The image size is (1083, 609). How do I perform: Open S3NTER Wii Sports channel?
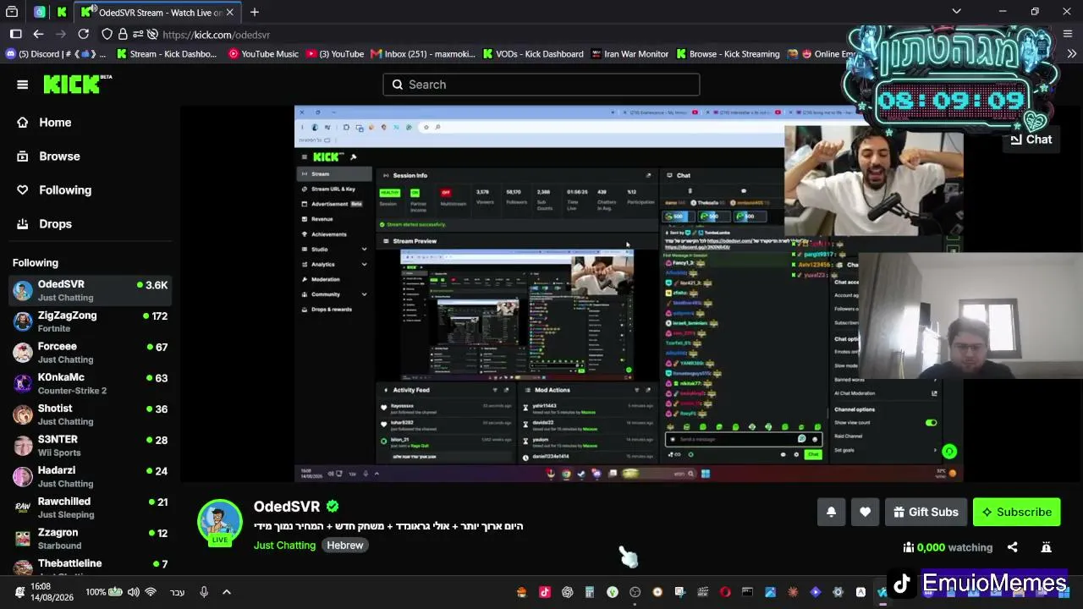pyautogui.click(x=91, y=446)
